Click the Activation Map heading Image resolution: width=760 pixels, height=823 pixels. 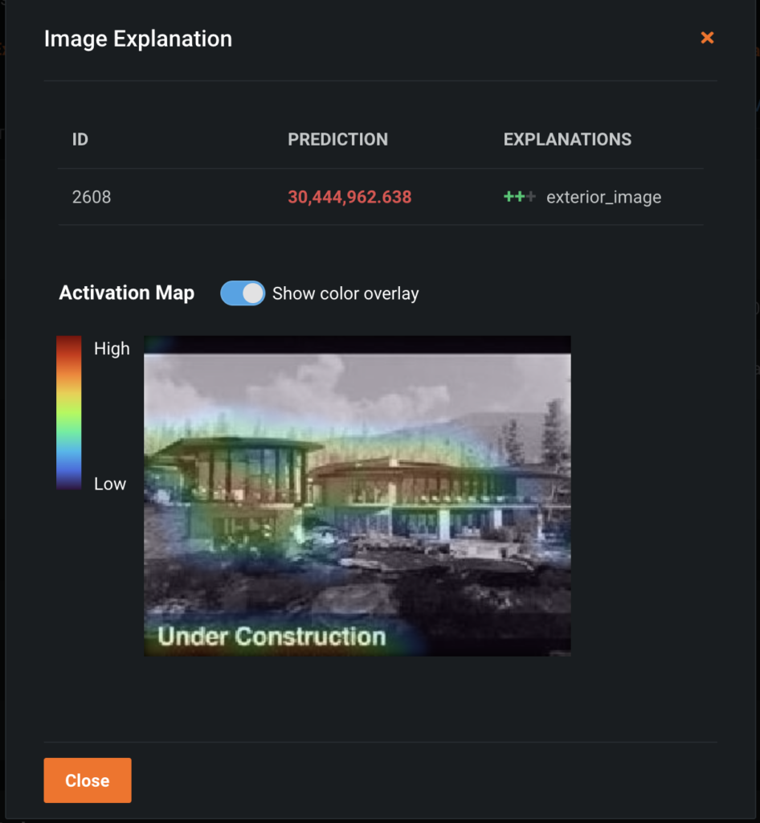click(126, 293)
